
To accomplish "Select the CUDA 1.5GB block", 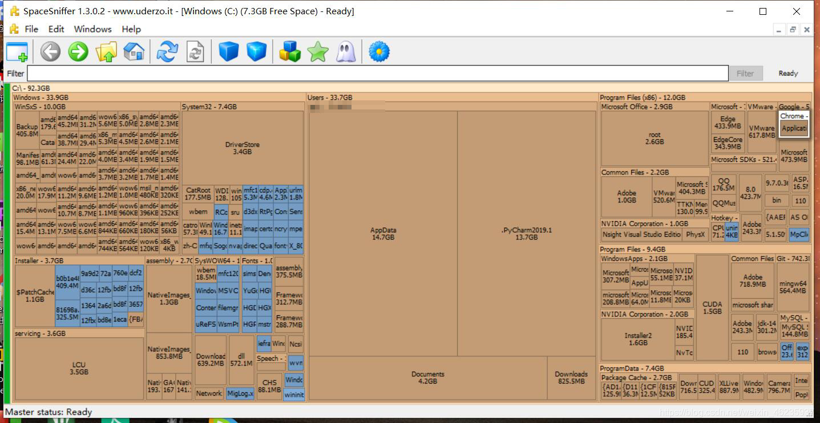I will tap(712, 308).
